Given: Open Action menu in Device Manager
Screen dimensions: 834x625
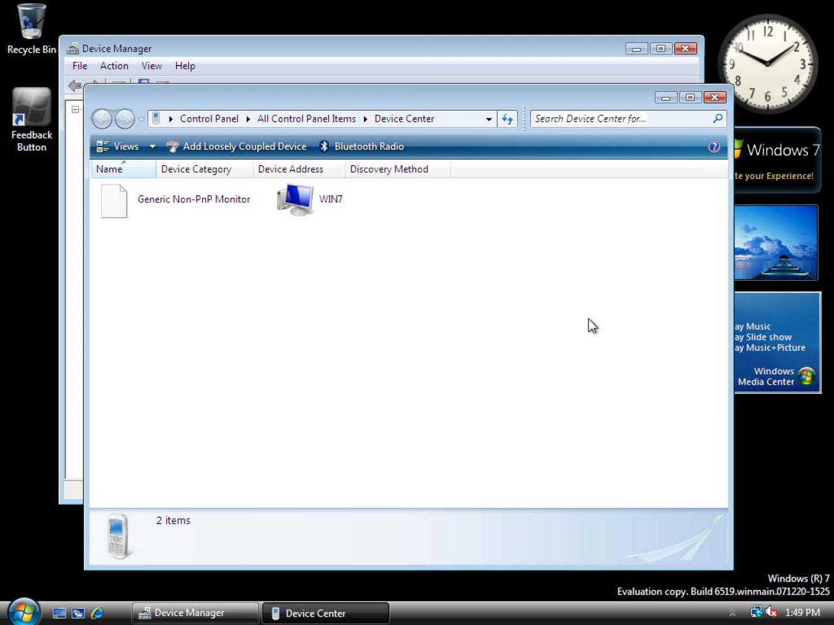Looking at the screenshot, I should tap(114, 66).
